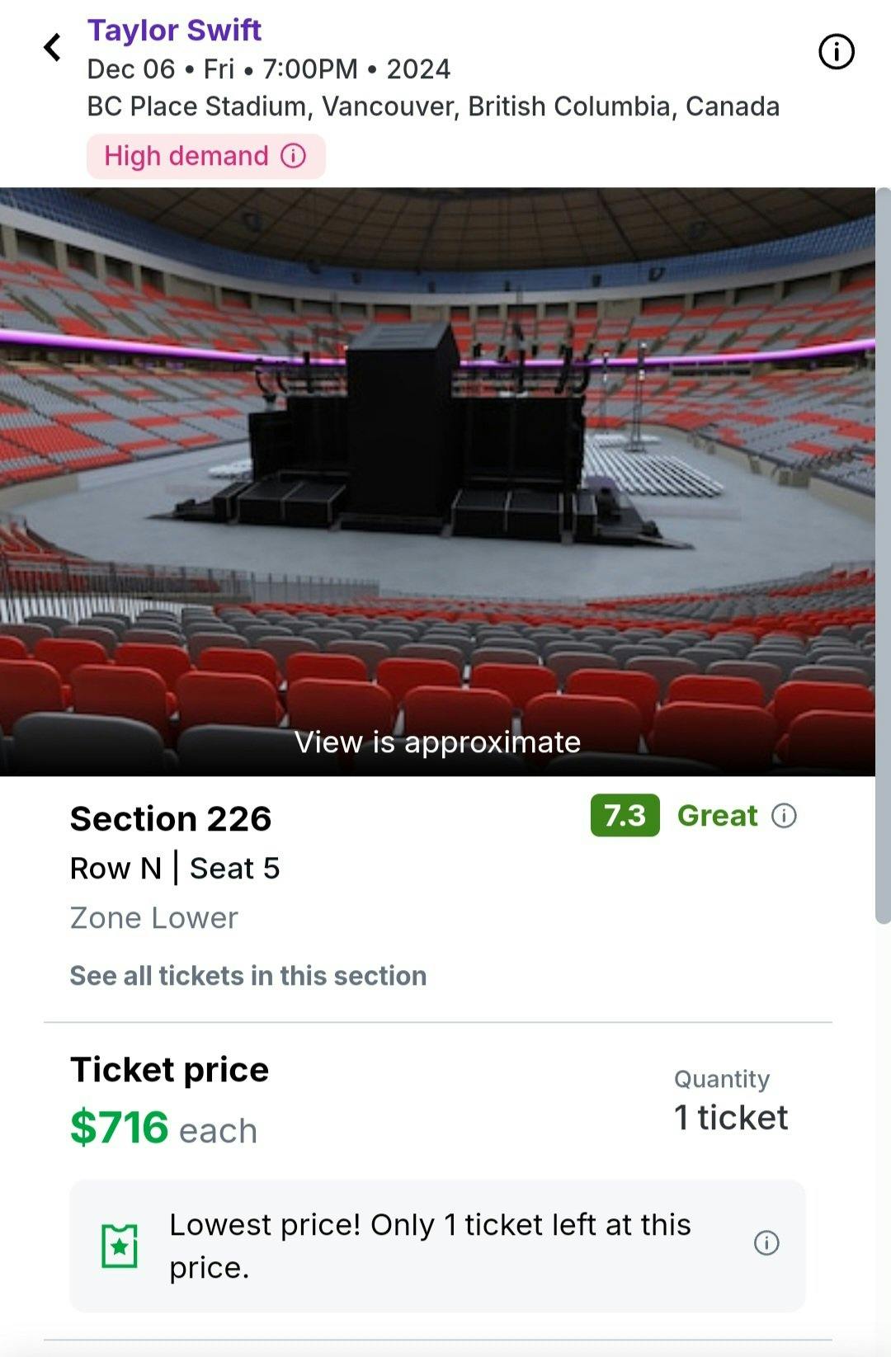The image size is (891, 1357).
Task: Click the Section 226 heading
Action: [x=171, y=819]
